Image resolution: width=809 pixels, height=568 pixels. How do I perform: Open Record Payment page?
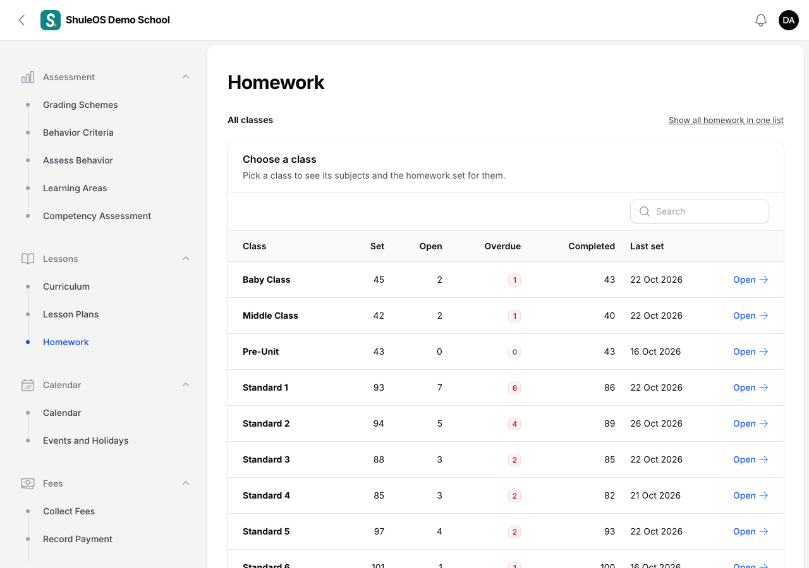tap(78, 539)
